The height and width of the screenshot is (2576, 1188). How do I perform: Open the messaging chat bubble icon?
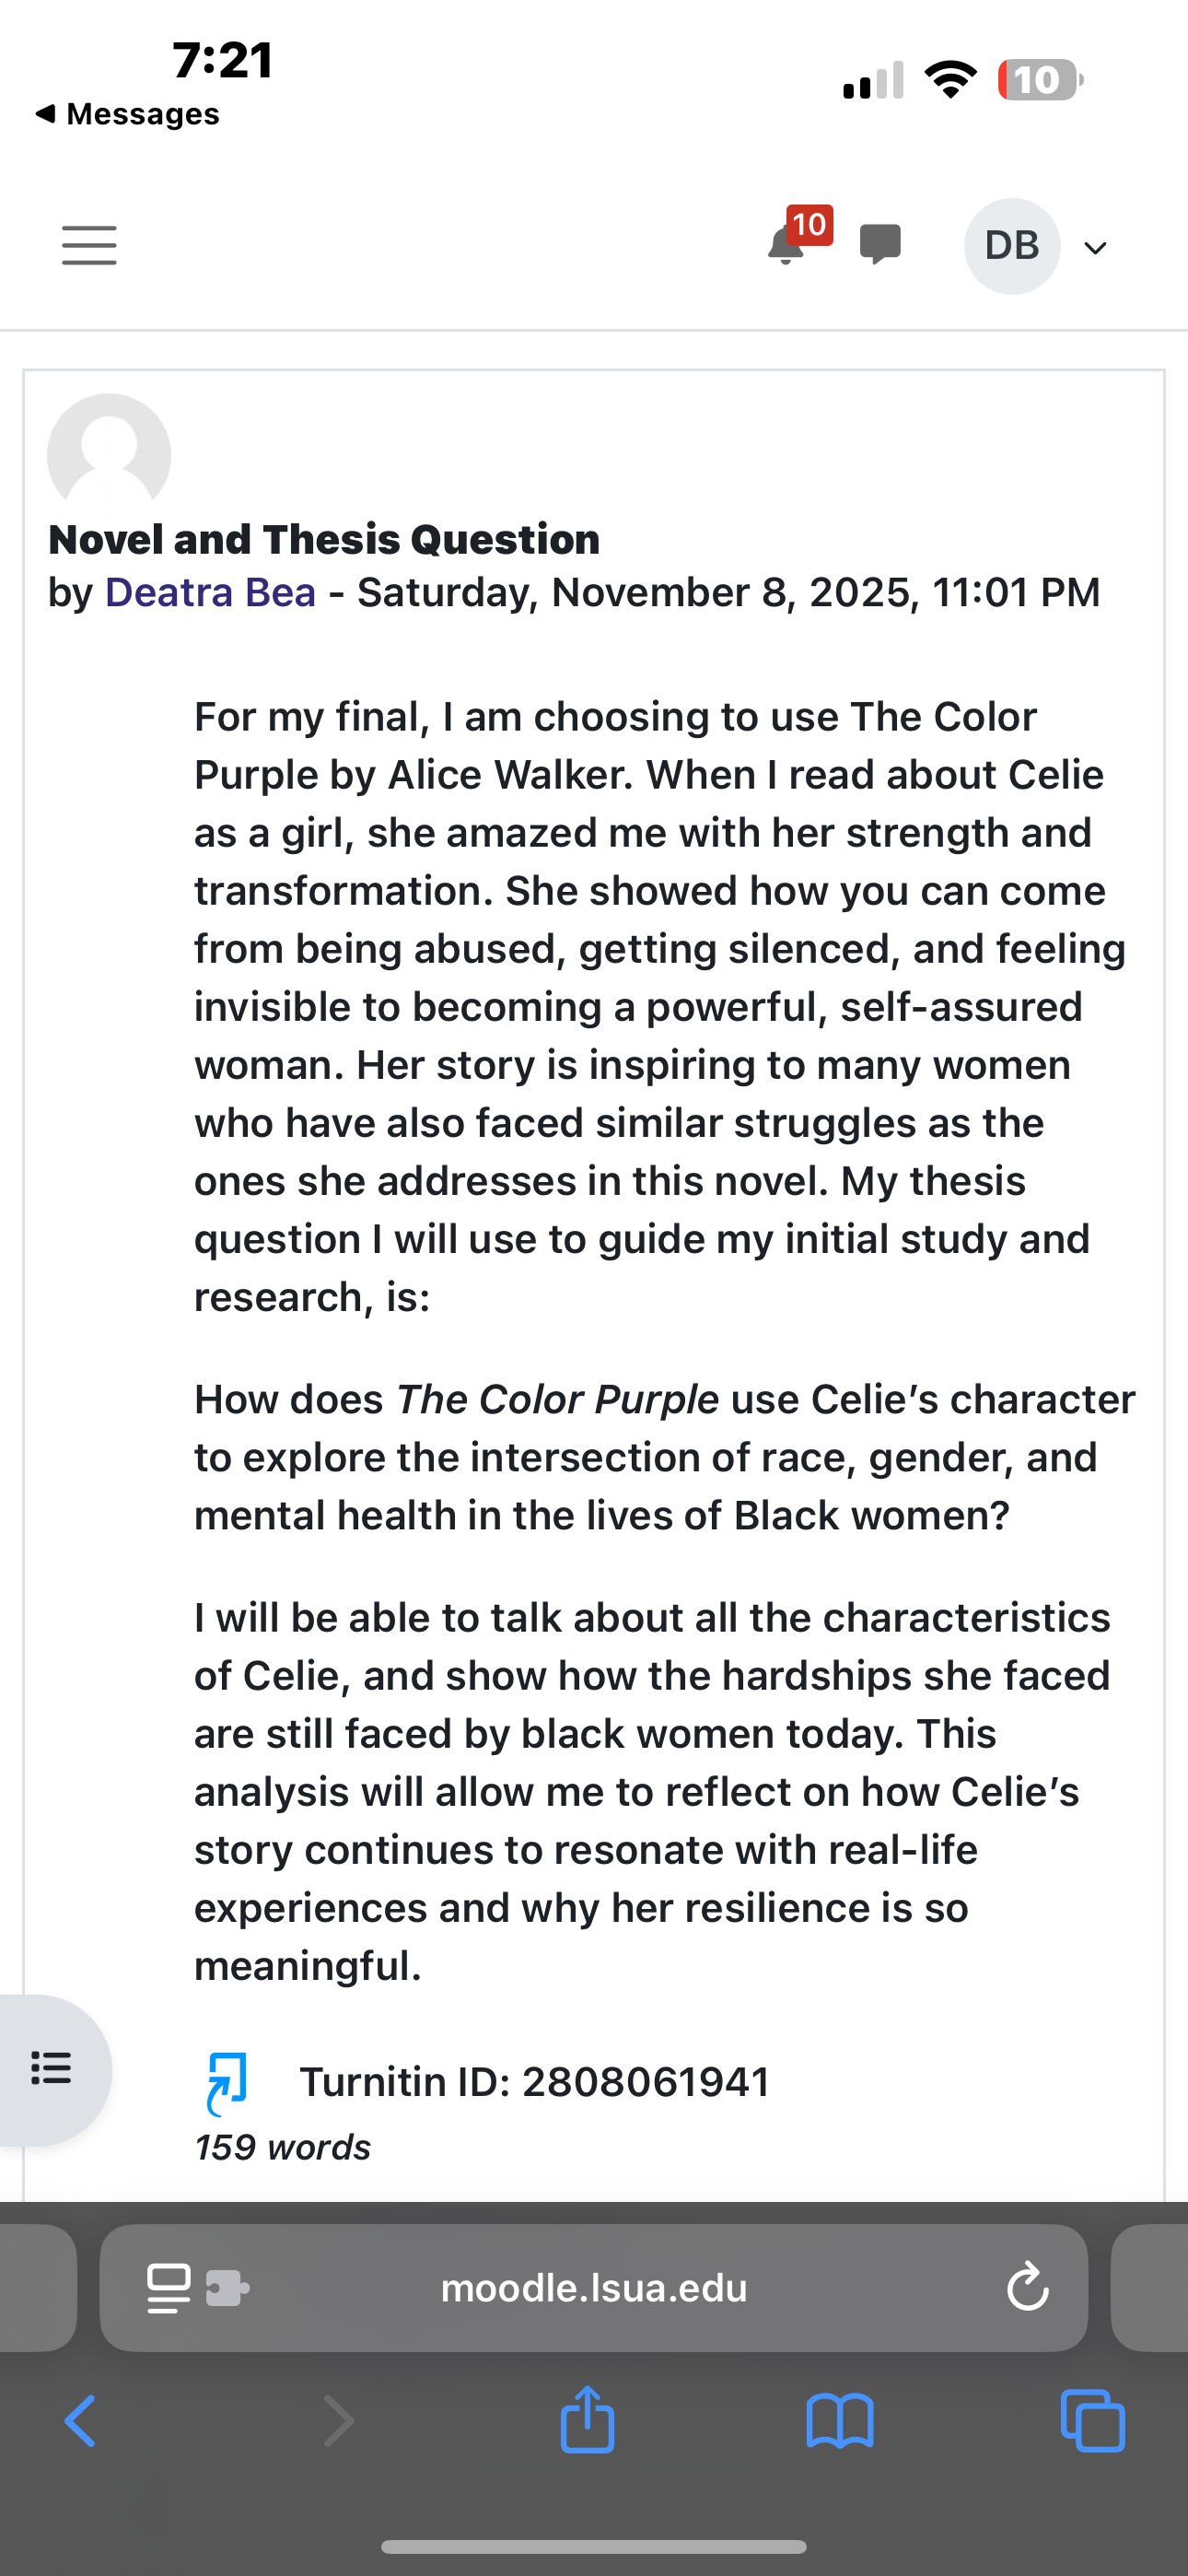tap(880, 244)
